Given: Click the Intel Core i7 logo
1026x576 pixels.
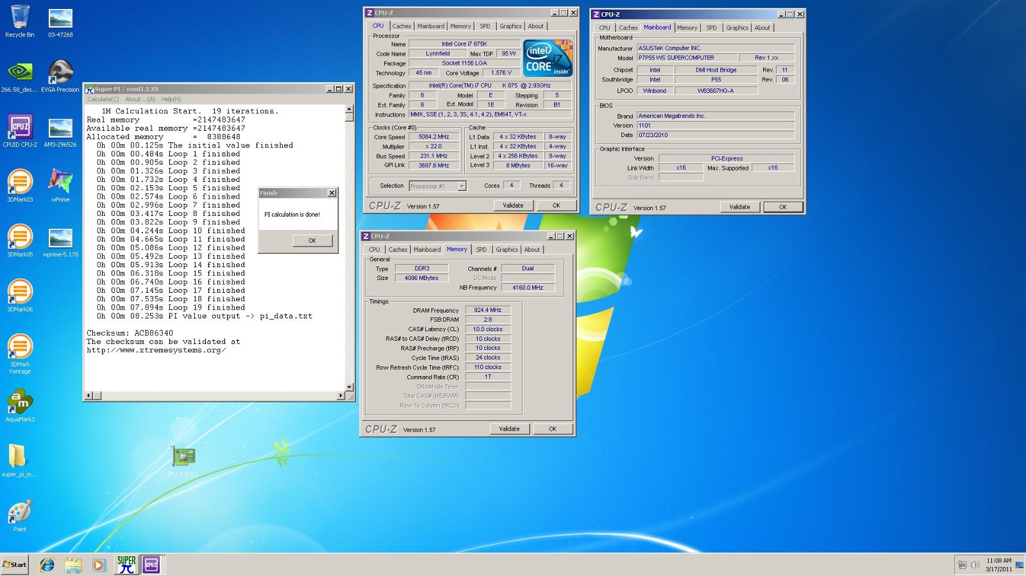Looking at the screenshot, I should pos(548,58).
